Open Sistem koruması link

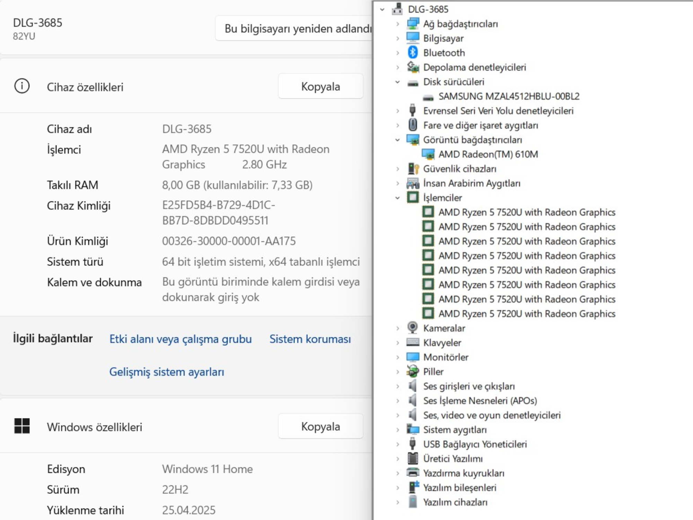[310, 339]
